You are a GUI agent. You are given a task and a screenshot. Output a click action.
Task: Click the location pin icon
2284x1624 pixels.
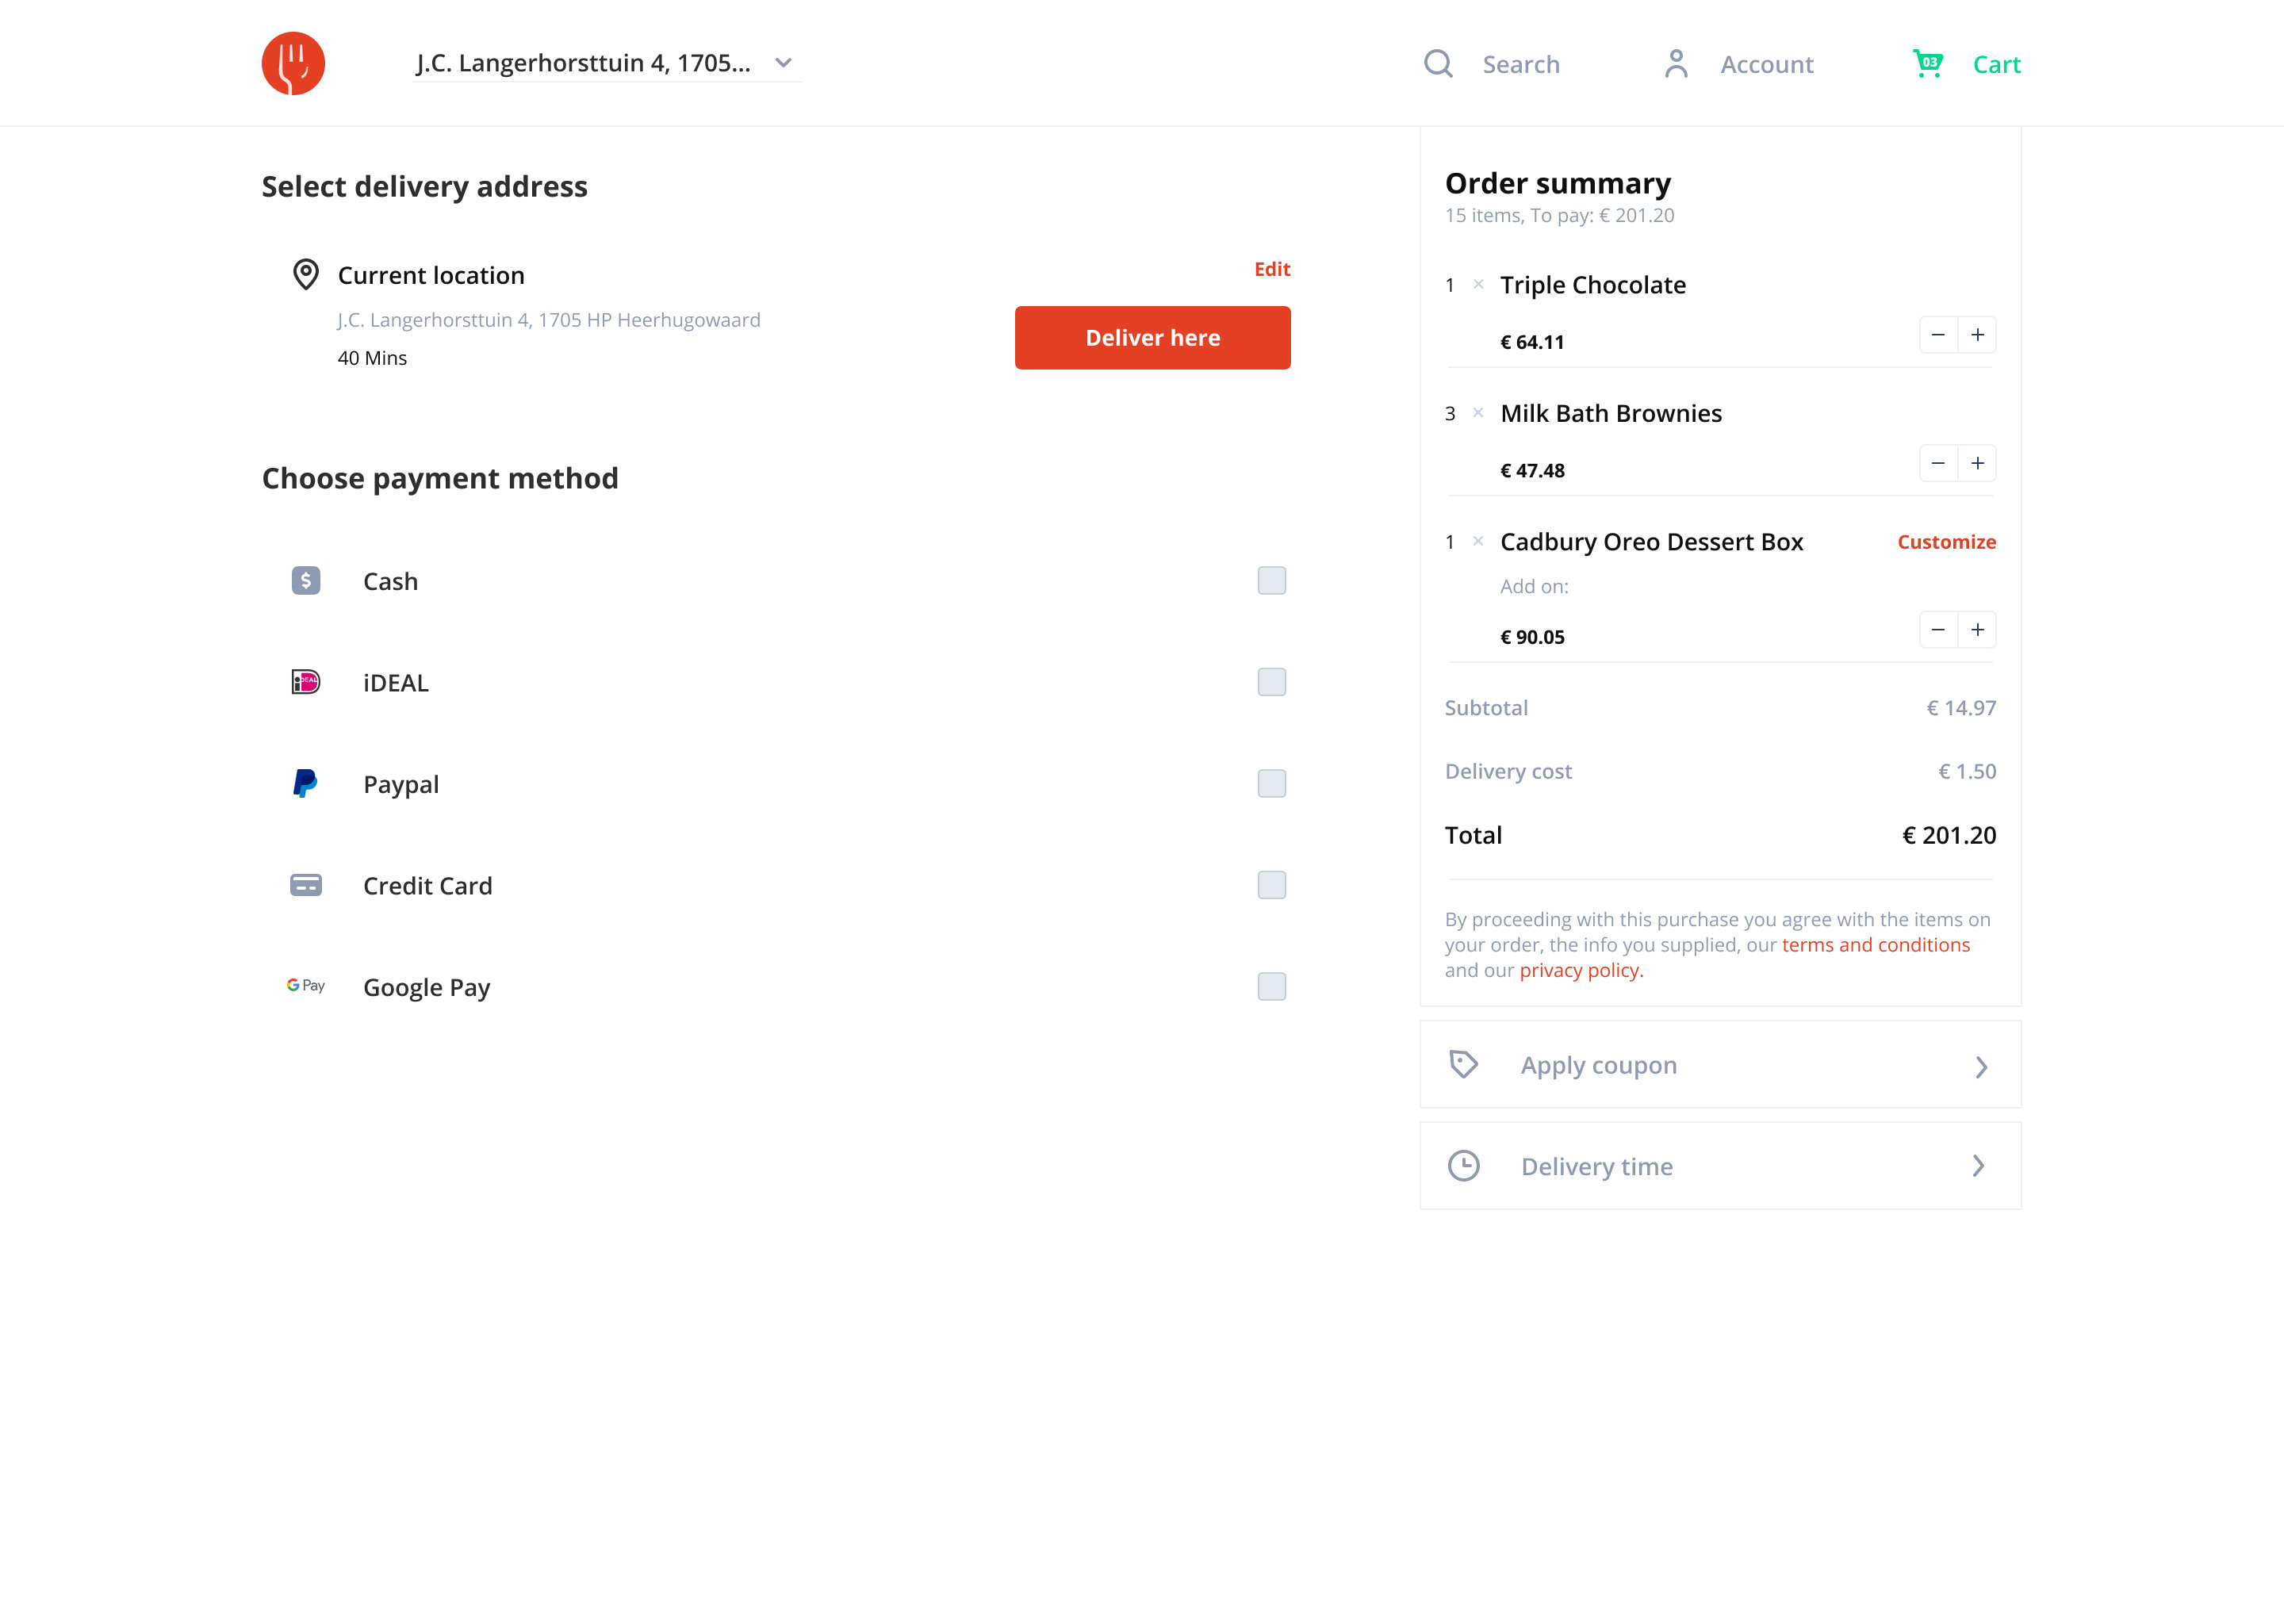[x=306, y=274]
